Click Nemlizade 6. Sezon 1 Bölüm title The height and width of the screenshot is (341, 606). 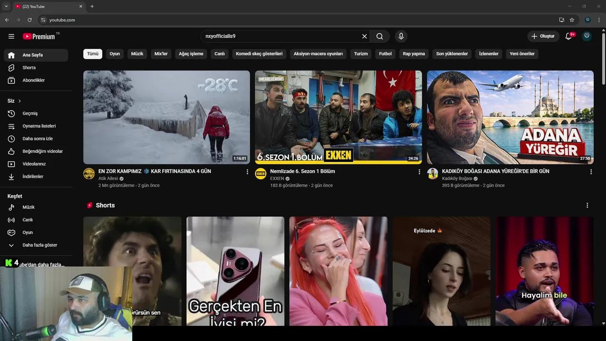(303, 171)
